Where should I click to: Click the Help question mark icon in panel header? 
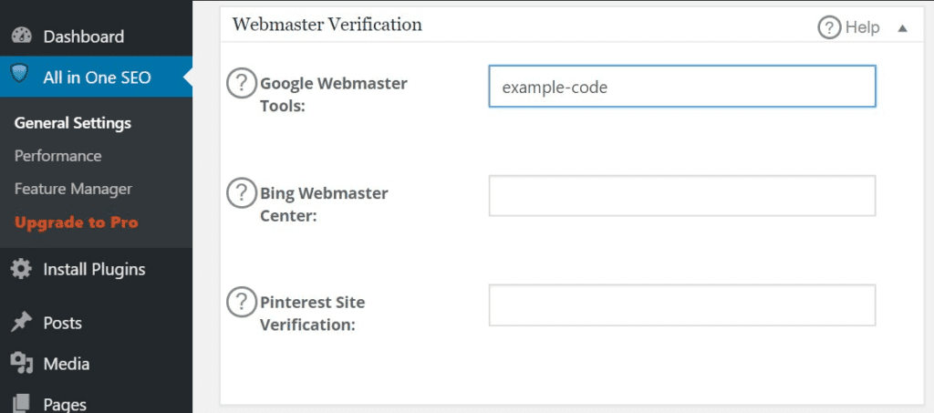click(x=829, y=27)
